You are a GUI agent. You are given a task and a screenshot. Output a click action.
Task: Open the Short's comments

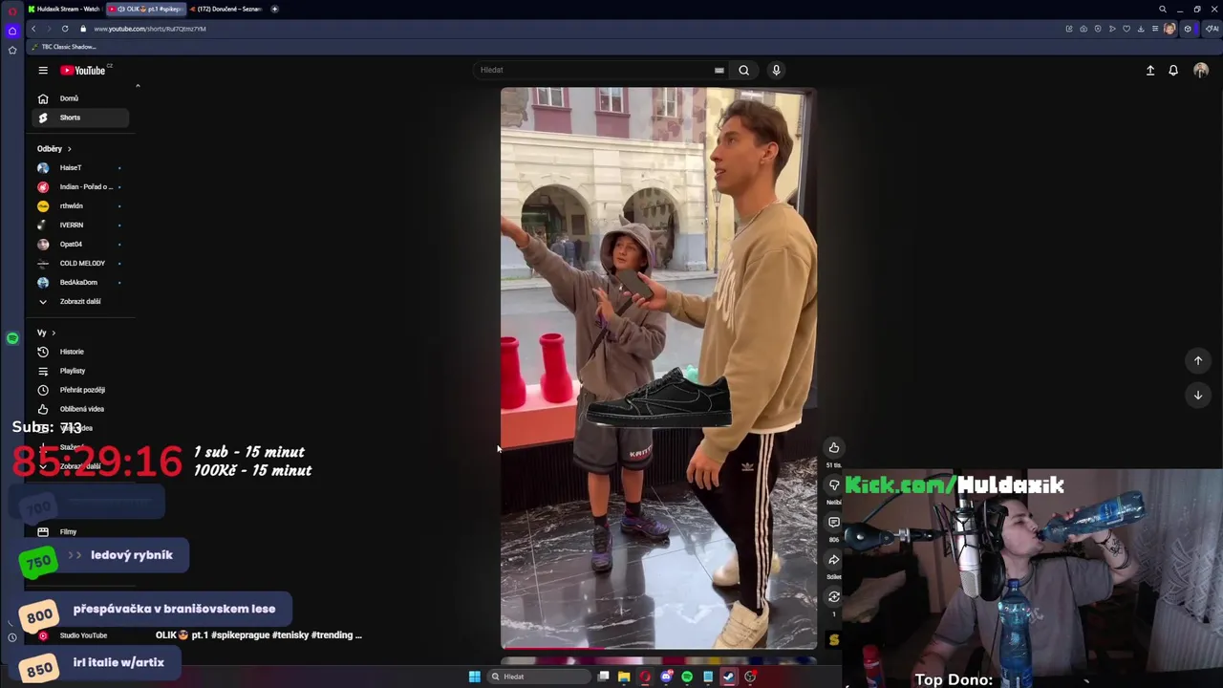tap(834, 523)
